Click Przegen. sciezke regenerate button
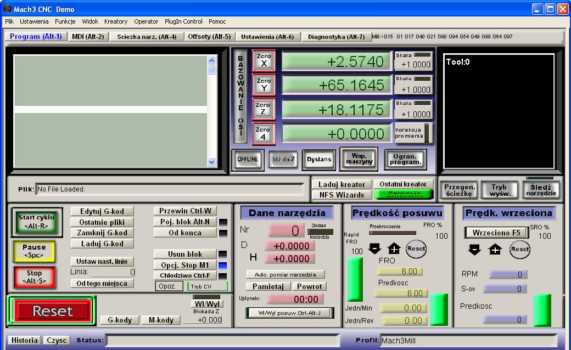 (x=459, y=190)
